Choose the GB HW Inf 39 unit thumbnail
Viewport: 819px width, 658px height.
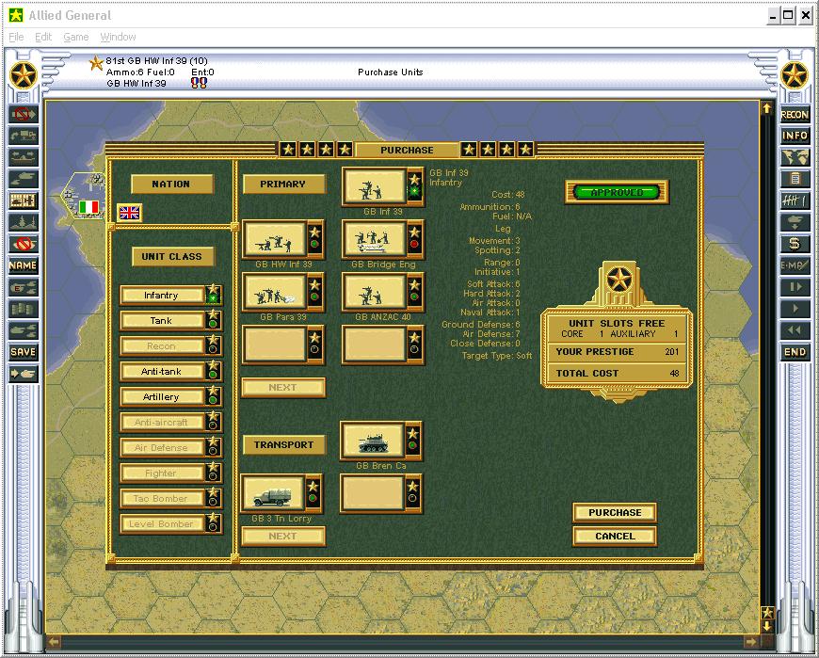point(275,240)
